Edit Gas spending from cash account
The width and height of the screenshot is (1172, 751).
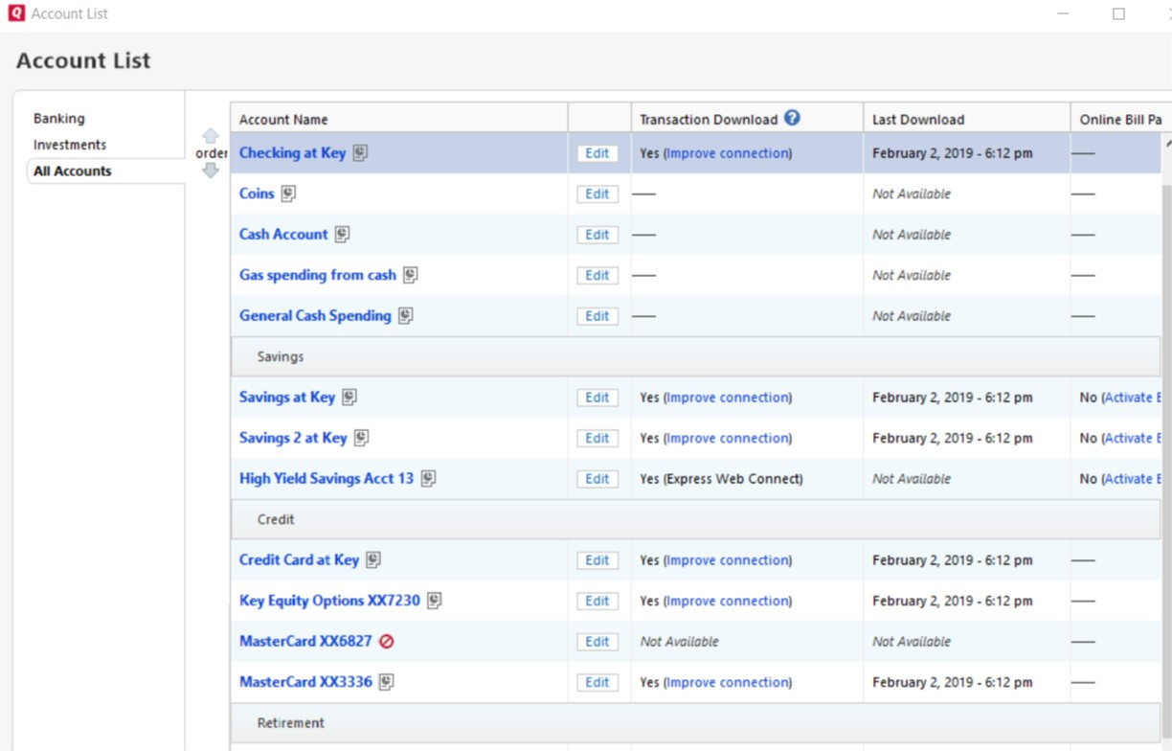pyautogui.click(x=597, y=275)
